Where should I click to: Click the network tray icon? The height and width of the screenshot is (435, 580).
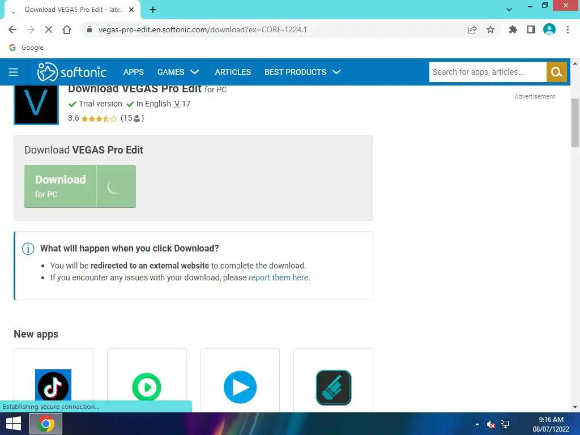point(505,424)
